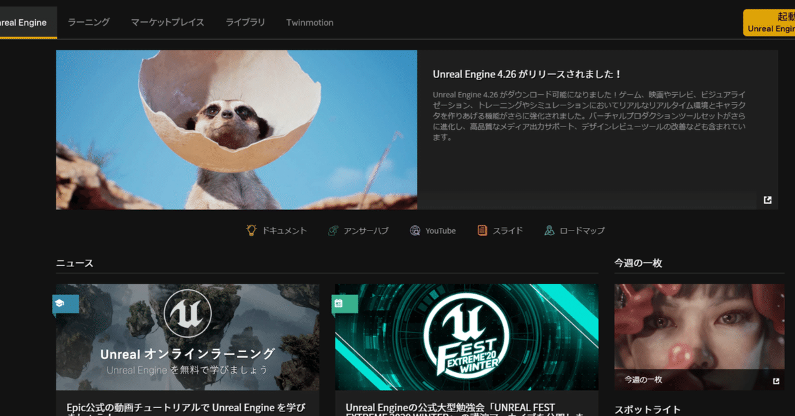Click the ドキュメント lightbulb icon
This screenshot has height=416, width=795.
click(x=251, y=231)
